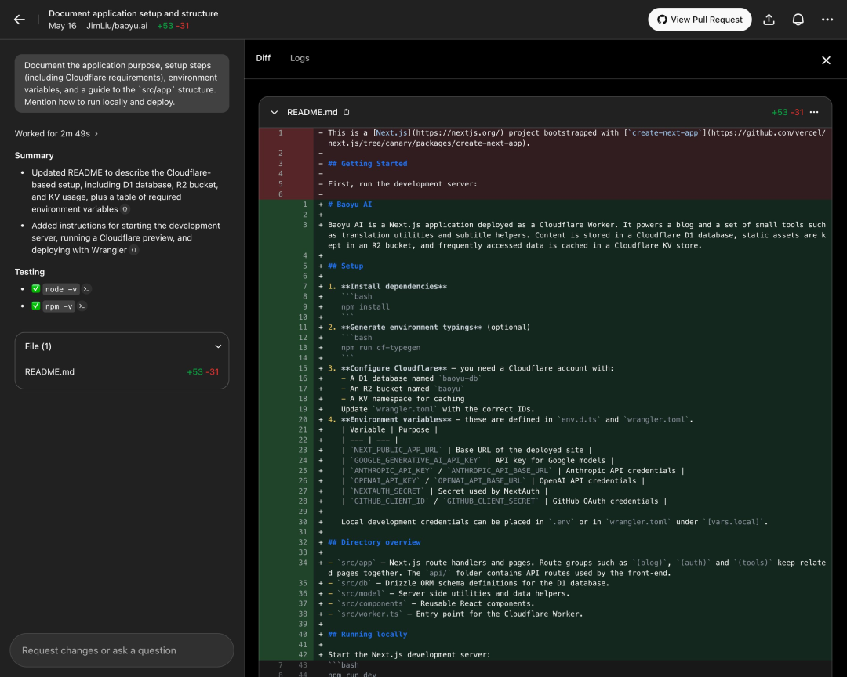The height and width of the screenshot is (677, 847).
Task: Click the JimLiu/baoyu.ai repository name
Action: pyautogui.click(x=117, y=26)
